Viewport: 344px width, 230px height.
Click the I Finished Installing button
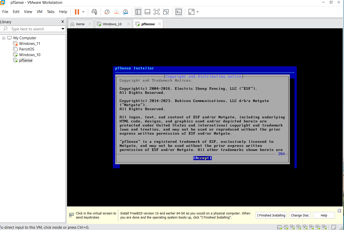[271, 215]
